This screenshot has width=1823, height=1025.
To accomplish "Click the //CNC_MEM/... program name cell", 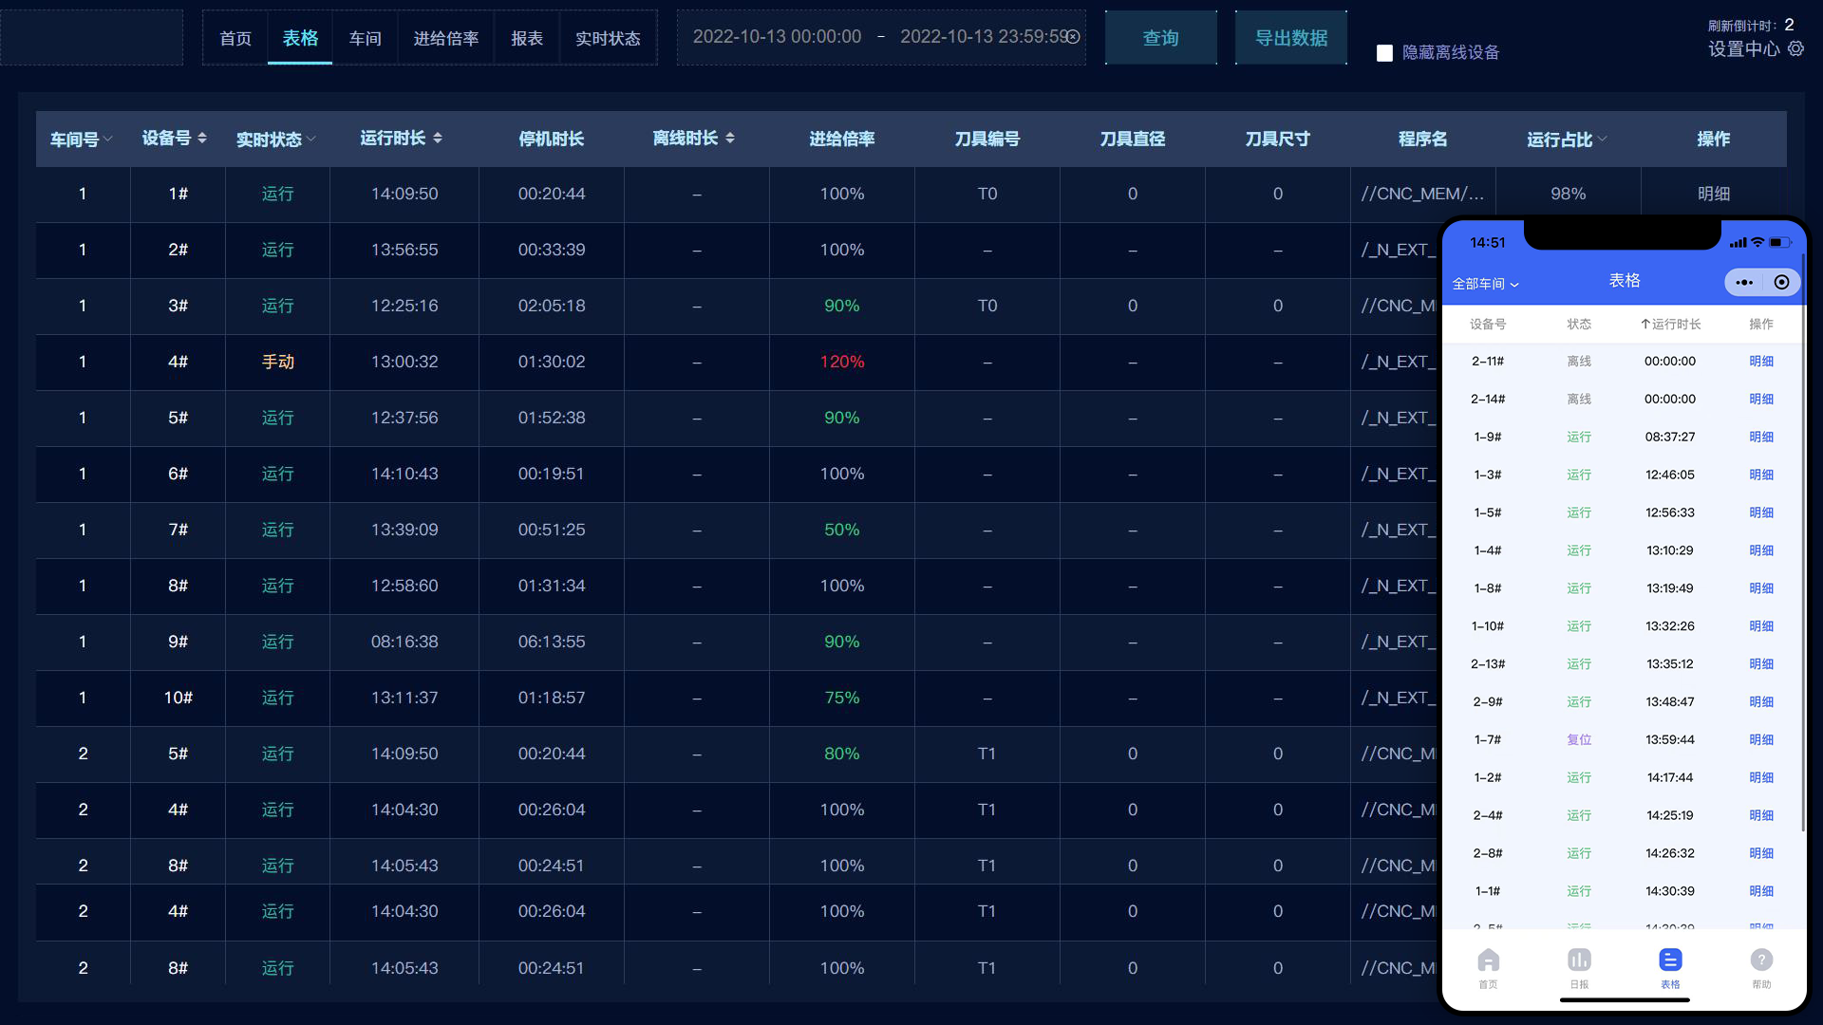I will [1422, 195].
